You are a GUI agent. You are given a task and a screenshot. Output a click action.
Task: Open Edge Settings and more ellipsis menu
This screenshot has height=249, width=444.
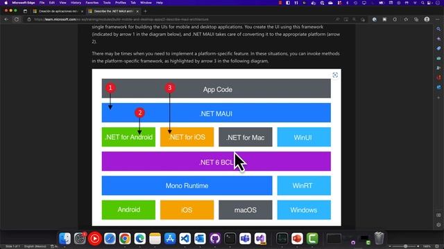tap(438, 19)
